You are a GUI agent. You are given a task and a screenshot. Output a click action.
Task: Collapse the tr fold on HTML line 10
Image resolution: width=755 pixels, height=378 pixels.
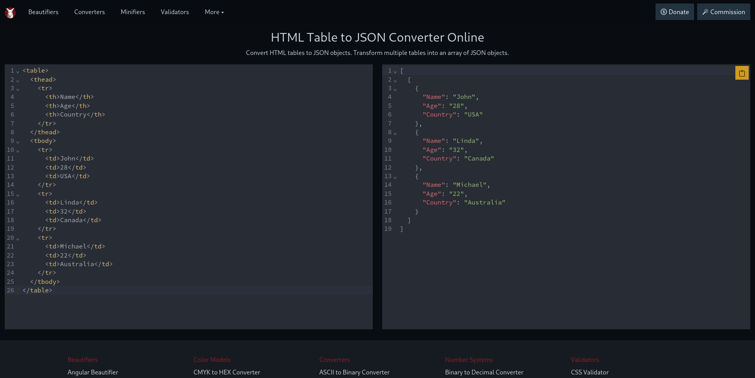(18, 151)
